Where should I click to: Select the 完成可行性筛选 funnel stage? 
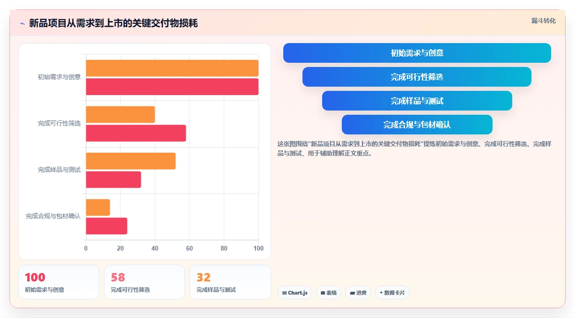coord(417,77)
